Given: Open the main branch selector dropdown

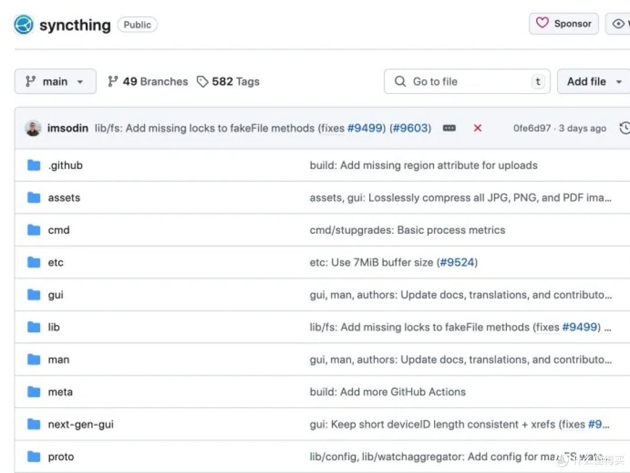Looking at the screenshot, I should coord(55,81).
